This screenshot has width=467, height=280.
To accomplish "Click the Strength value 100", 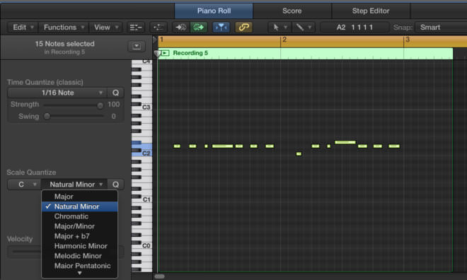I will (113, 105).
